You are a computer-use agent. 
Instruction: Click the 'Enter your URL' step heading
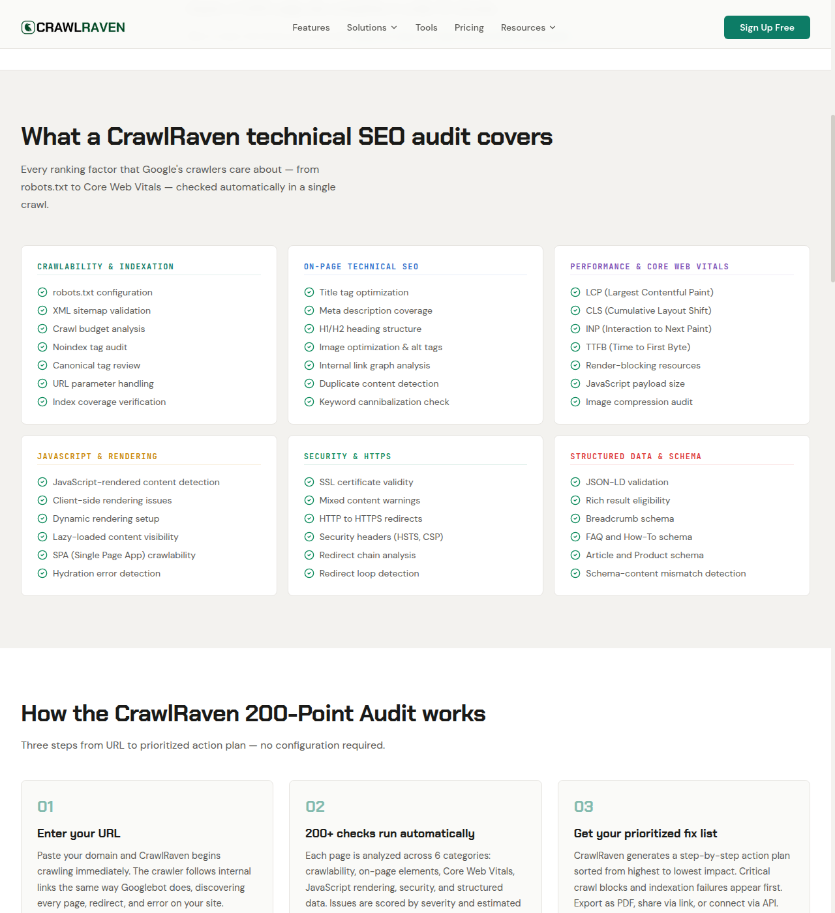[79, 833]
